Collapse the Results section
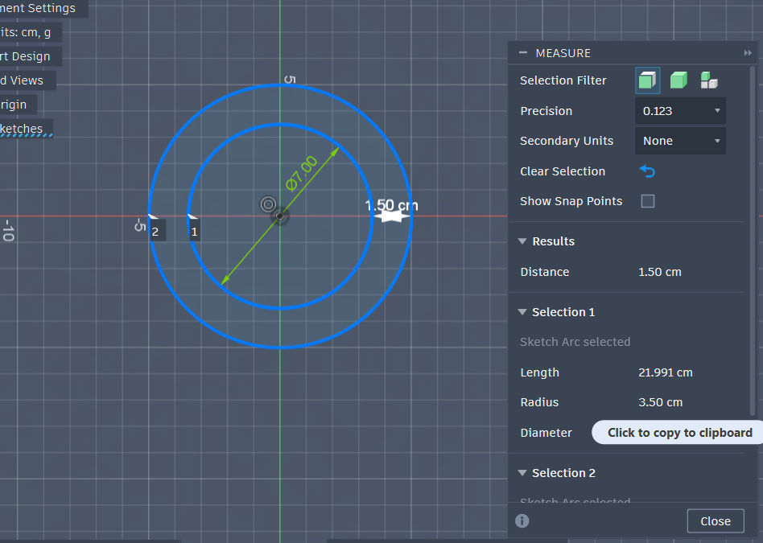Image resolution: width=763 pixels, height=543 pixels. tap(522, 241)
